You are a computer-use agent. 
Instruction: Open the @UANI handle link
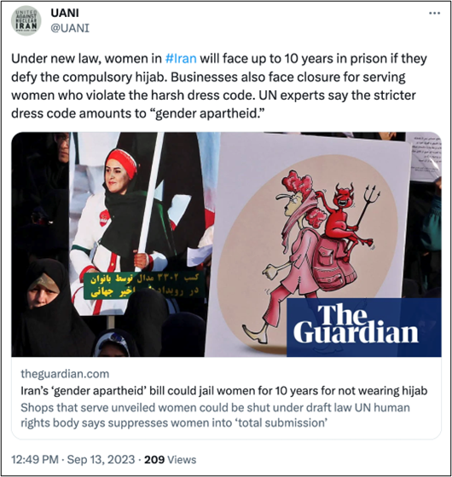(x=70, y=28)
